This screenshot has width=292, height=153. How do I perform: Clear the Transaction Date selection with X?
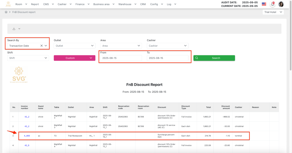click(x=41, y=46)
